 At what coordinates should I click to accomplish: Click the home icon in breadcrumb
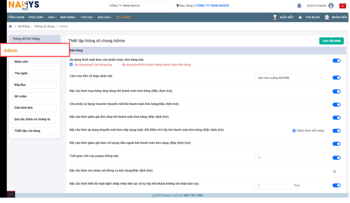pos(10,26)
